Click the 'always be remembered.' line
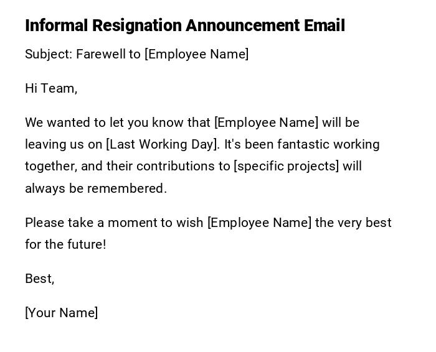This screenshot has width=436, height=352. point(96,188)
